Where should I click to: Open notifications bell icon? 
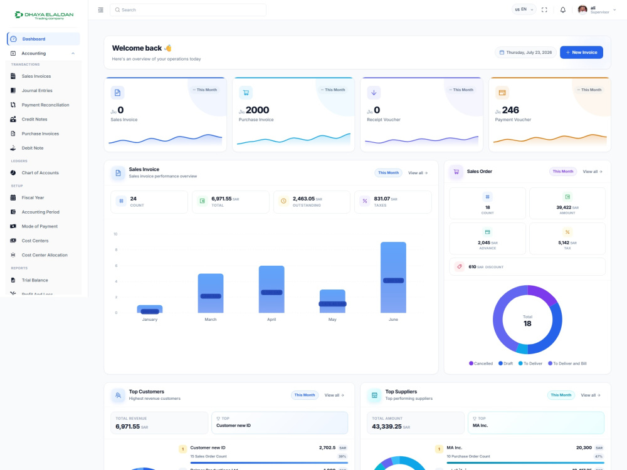[x=562, y=10]
